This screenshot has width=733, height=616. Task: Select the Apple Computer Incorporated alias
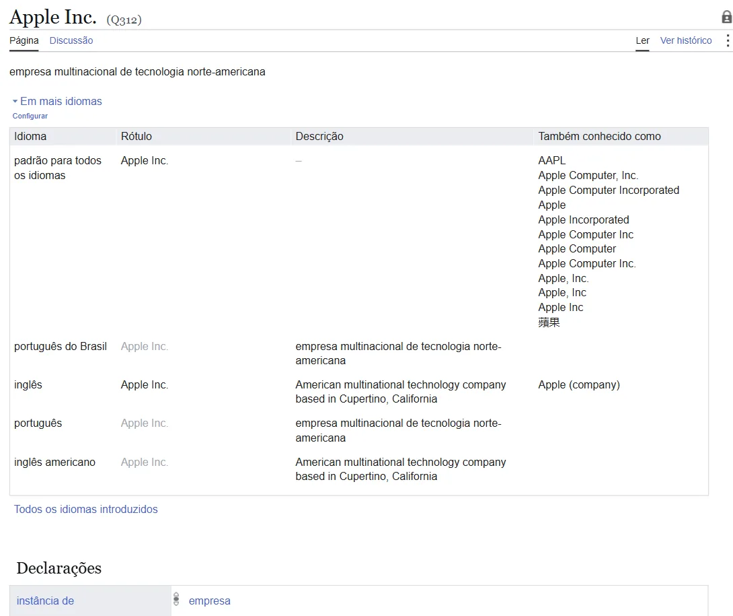(x=609, y=190)
